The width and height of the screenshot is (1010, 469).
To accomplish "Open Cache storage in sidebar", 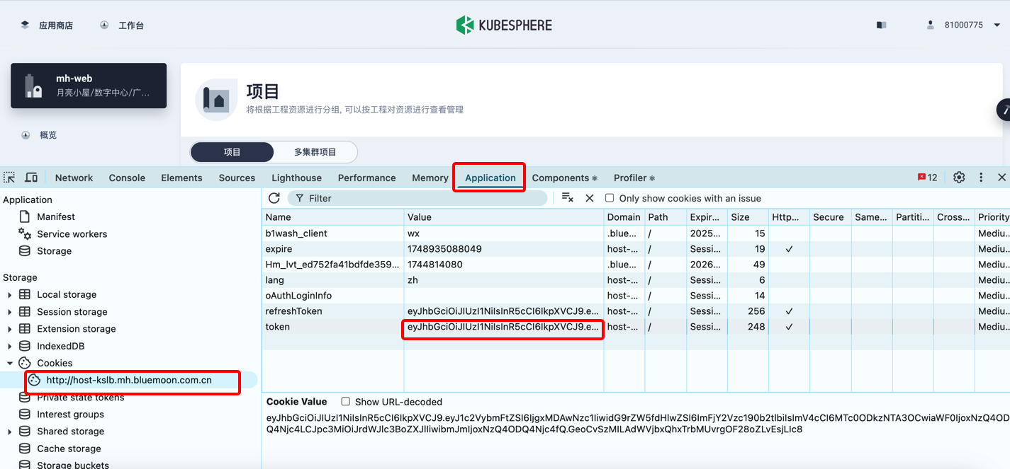I will click(x=69, y=448).
